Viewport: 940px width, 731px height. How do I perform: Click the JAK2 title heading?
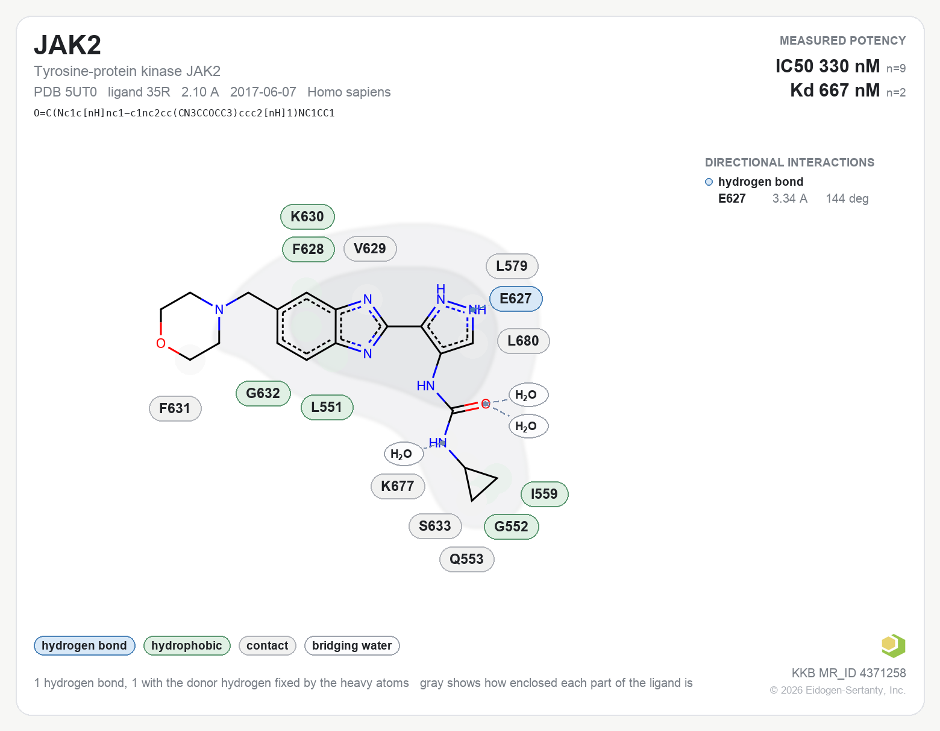point(67,45)
